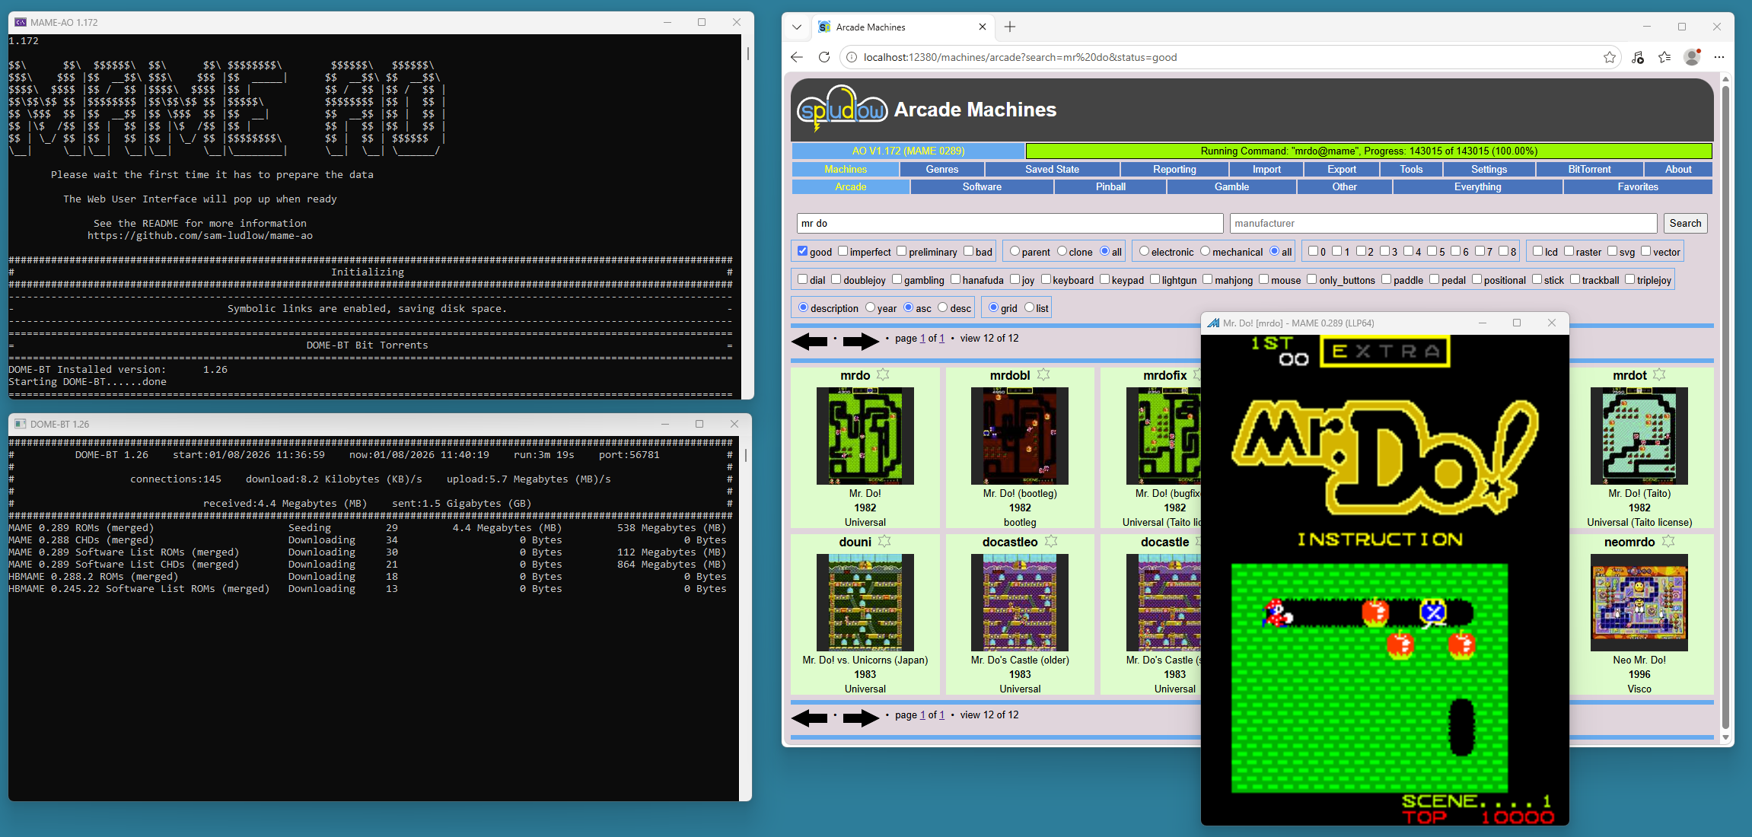The width and height of the screenshot is (1752, 837).
Task: Select the Software sub-tab
Action: [x=982, y=187]
